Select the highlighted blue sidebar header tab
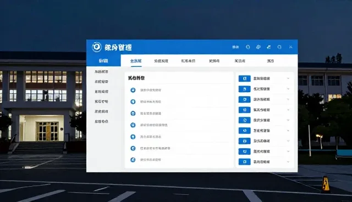 103,60
